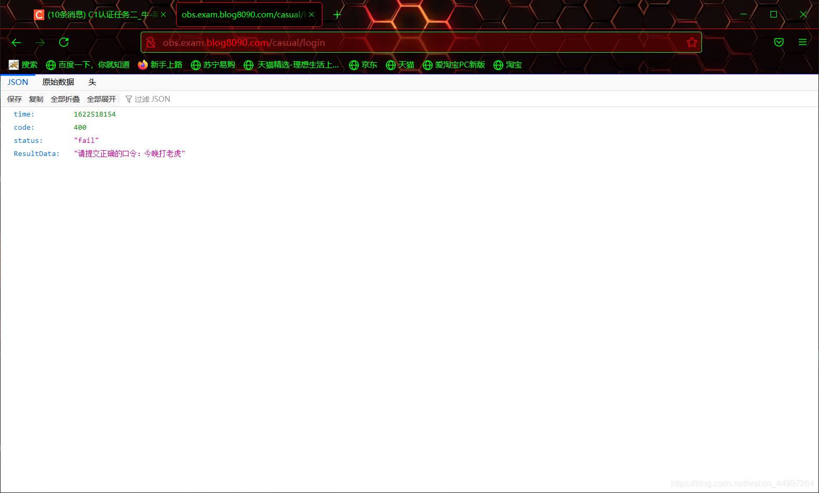Go back using the browser back arrow
This screenshot has height=493, width=819.
pos(16,42)
